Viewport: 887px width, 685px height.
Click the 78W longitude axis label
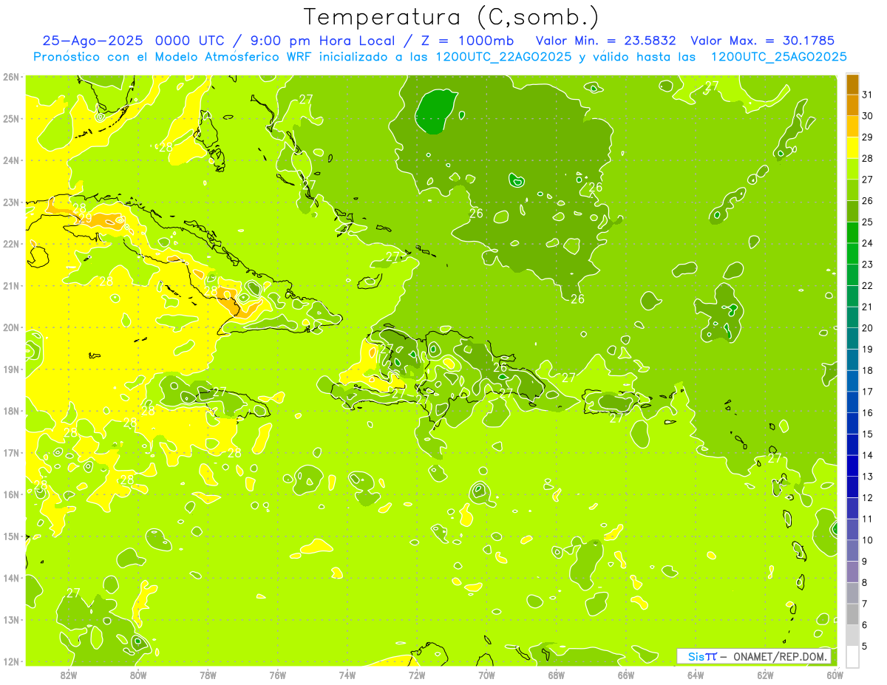coord(208,675)
